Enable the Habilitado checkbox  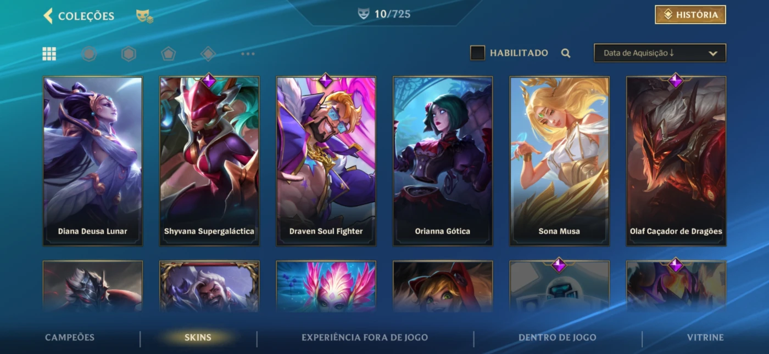(477, 53)
